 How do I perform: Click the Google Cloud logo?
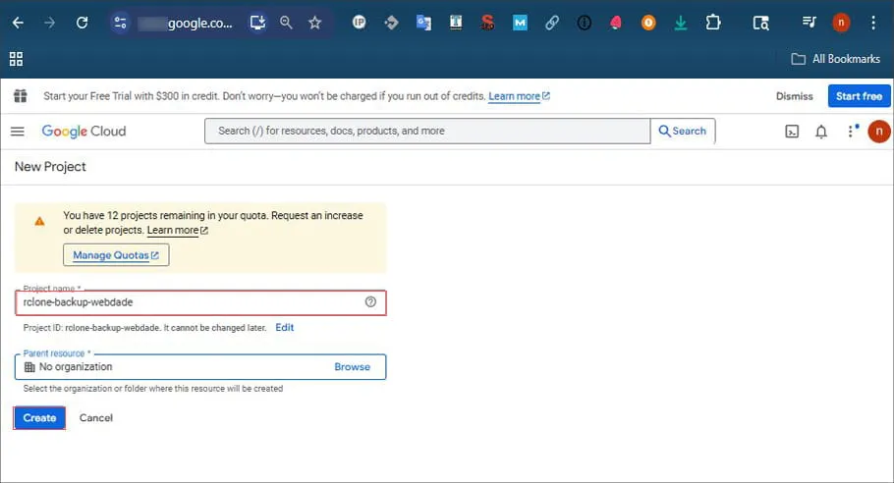pyautogui.click(x=84, y=132)
